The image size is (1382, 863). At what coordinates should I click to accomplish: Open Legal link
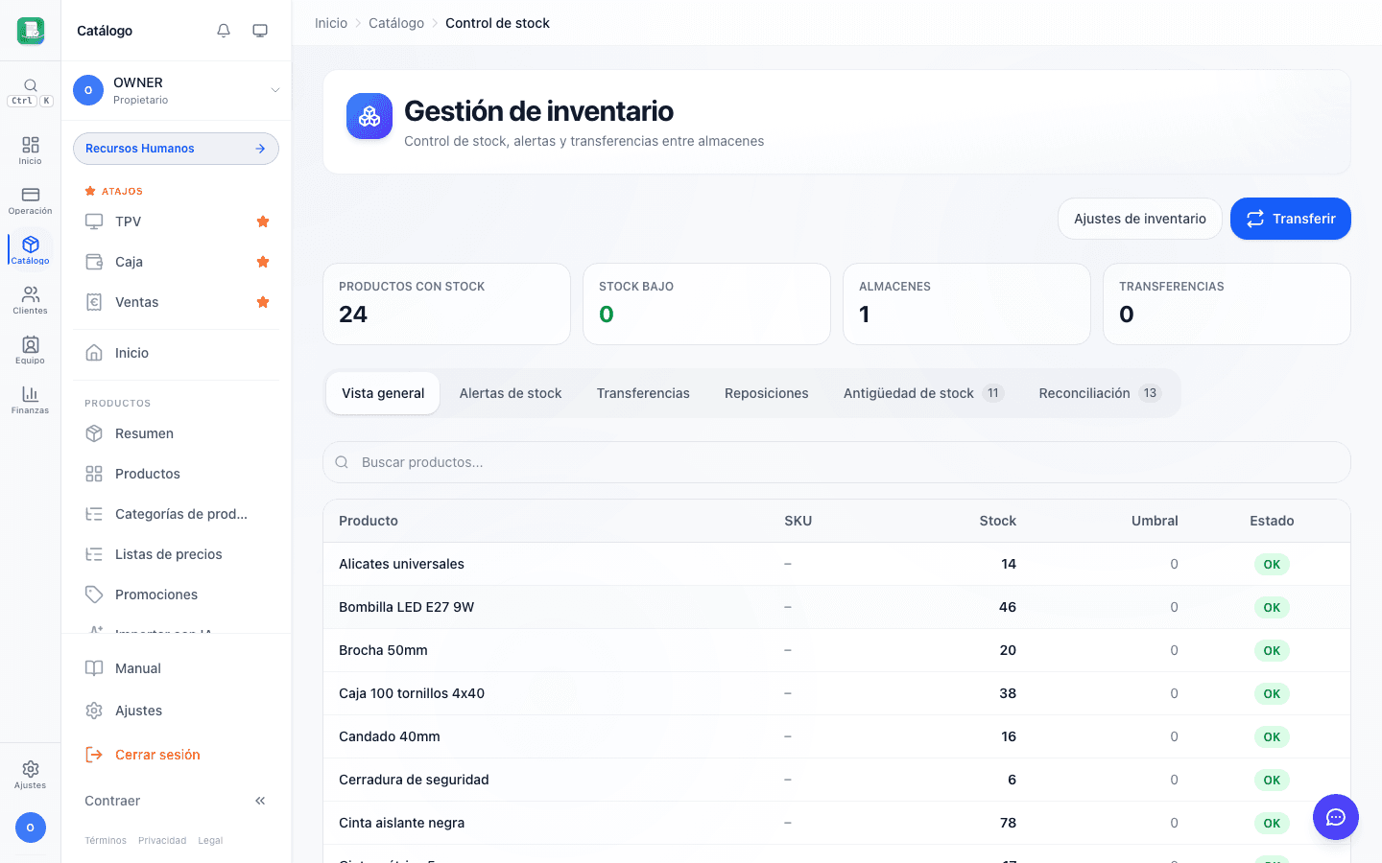[210, 841]
